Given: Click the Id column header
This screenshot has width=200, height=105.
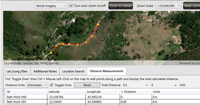Looking at the screenshot, I should 26,92.
